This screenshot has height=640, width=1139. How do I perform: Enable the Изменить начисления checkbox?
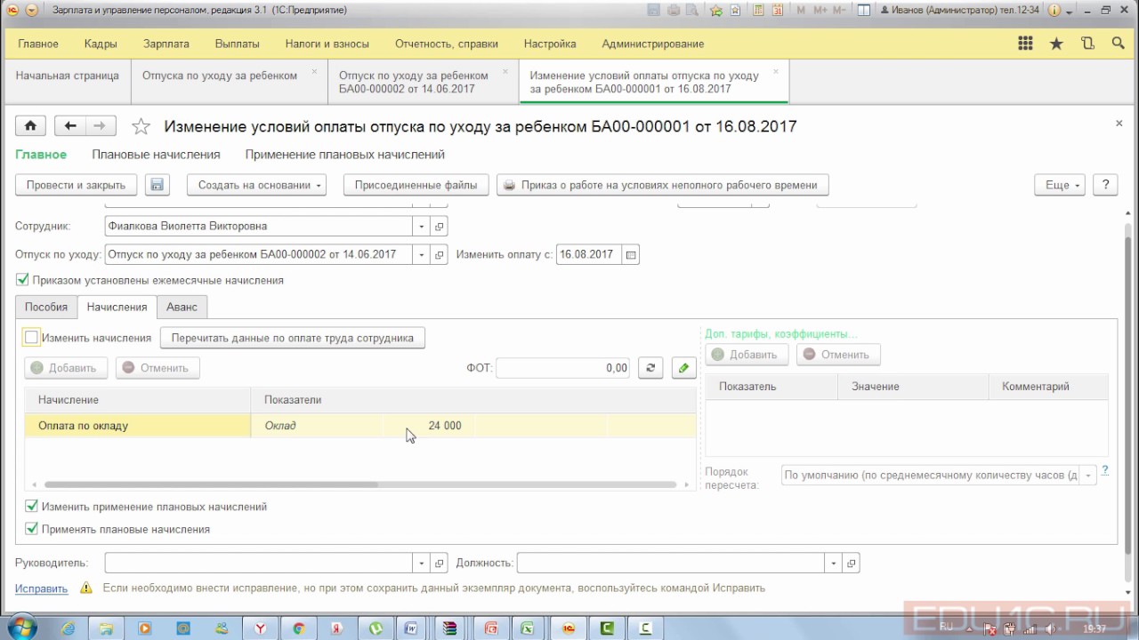tap(31, 338)
